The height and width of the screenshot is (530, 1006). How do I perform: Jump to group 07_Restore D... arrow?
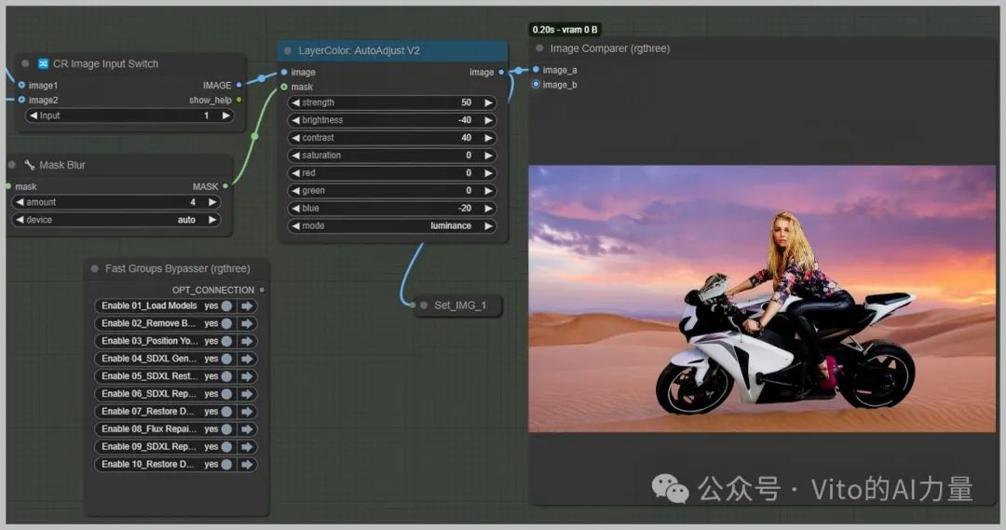[x=247, y=412]
